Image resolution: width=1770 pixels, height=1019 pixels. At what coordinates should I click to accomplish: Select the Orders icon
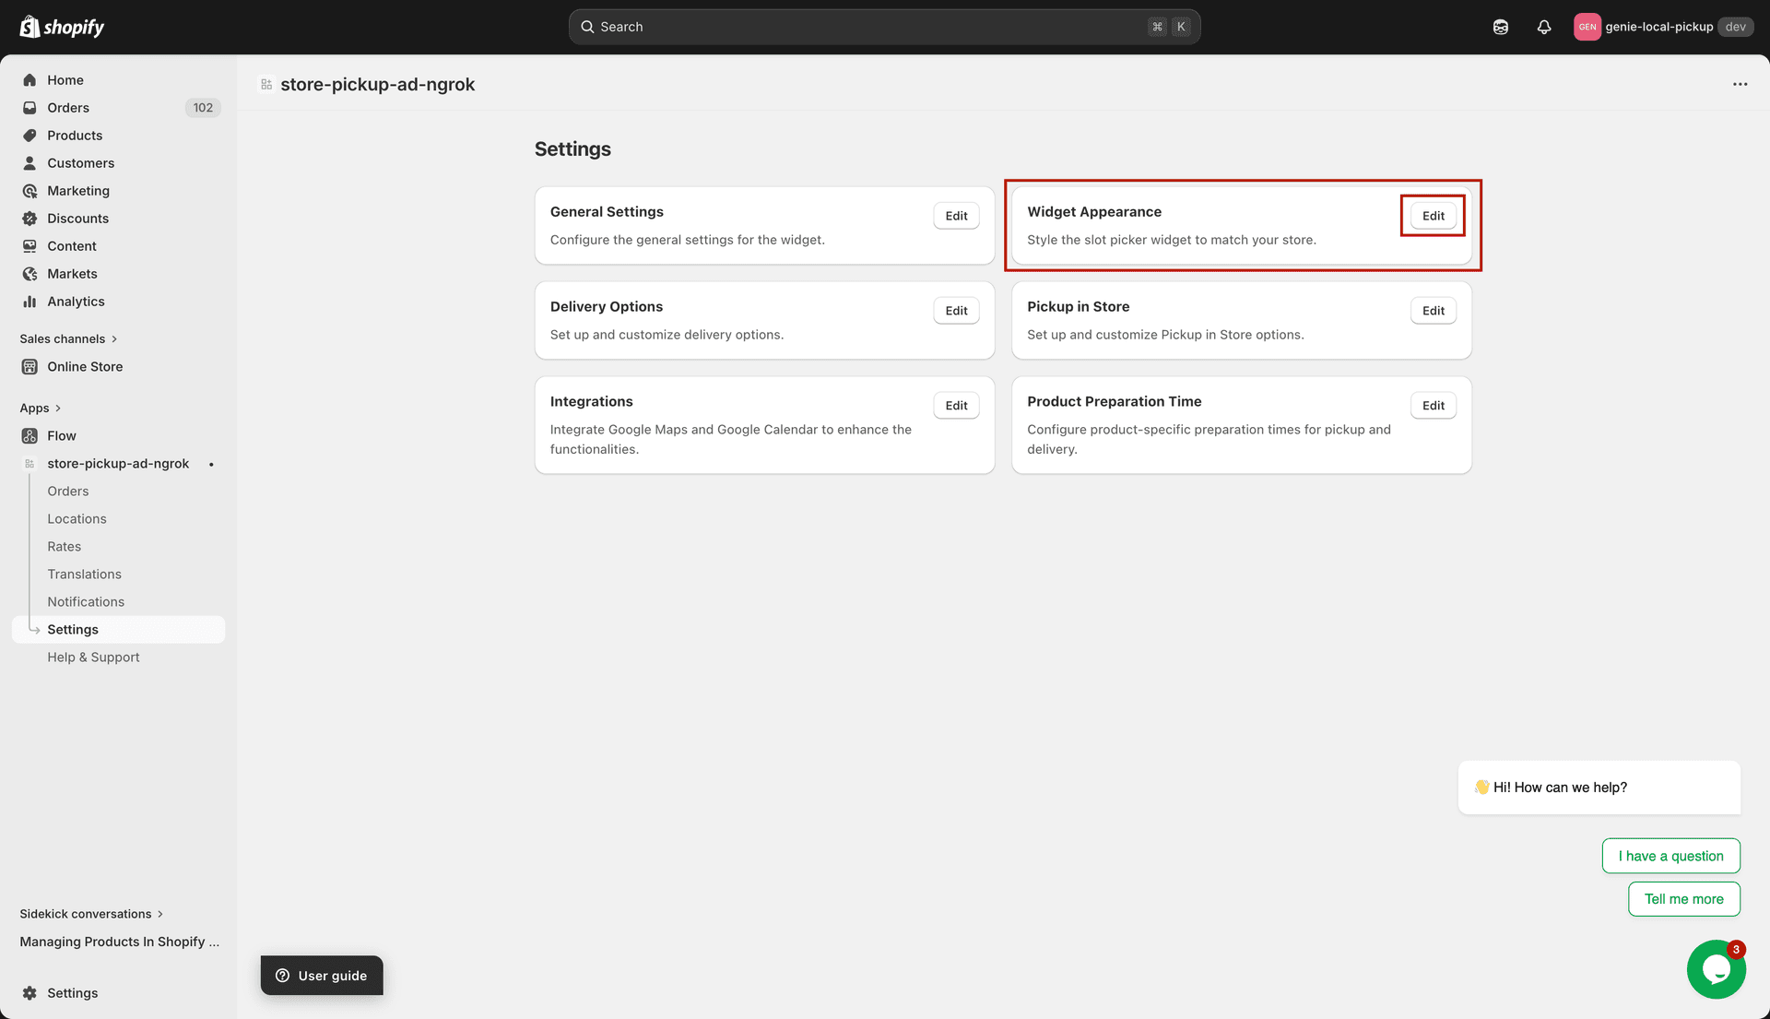[x=29, y=108]
